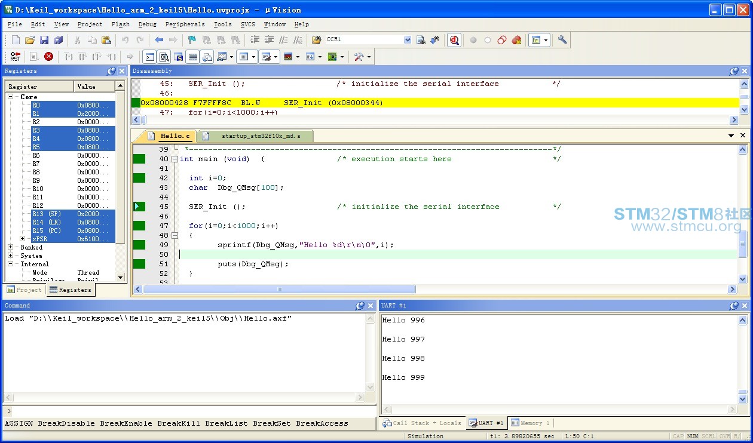Open the Debug menu
Screen dimensions: 753x443
click(x=147, y=24)
